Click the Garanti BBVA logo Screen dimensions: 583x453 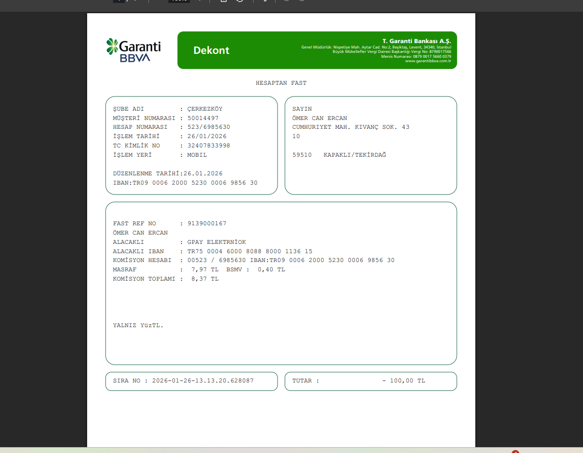pos(134,50)
